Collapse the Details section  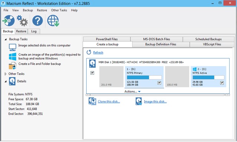[x=6, y=81]
